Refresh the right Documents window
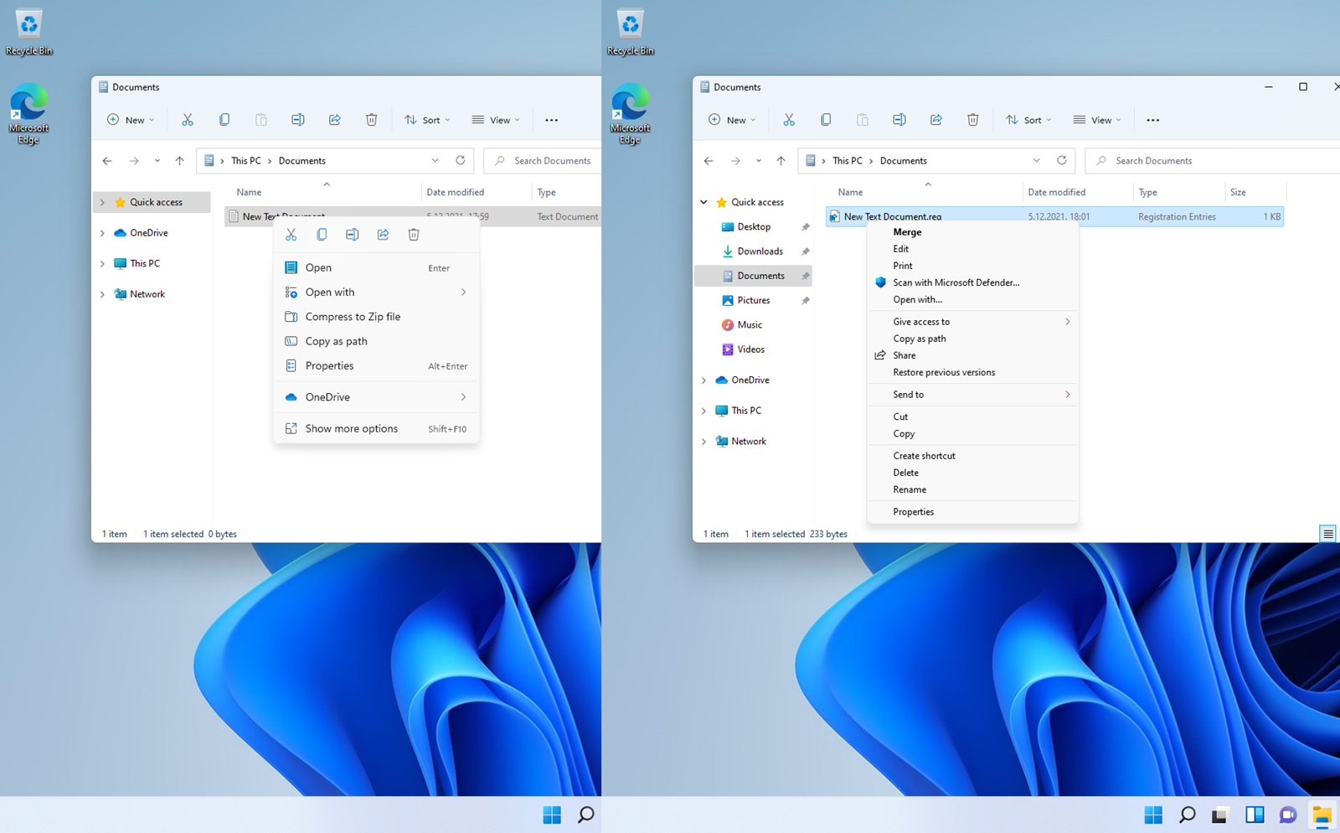1340x833 pixels. 1062,160
